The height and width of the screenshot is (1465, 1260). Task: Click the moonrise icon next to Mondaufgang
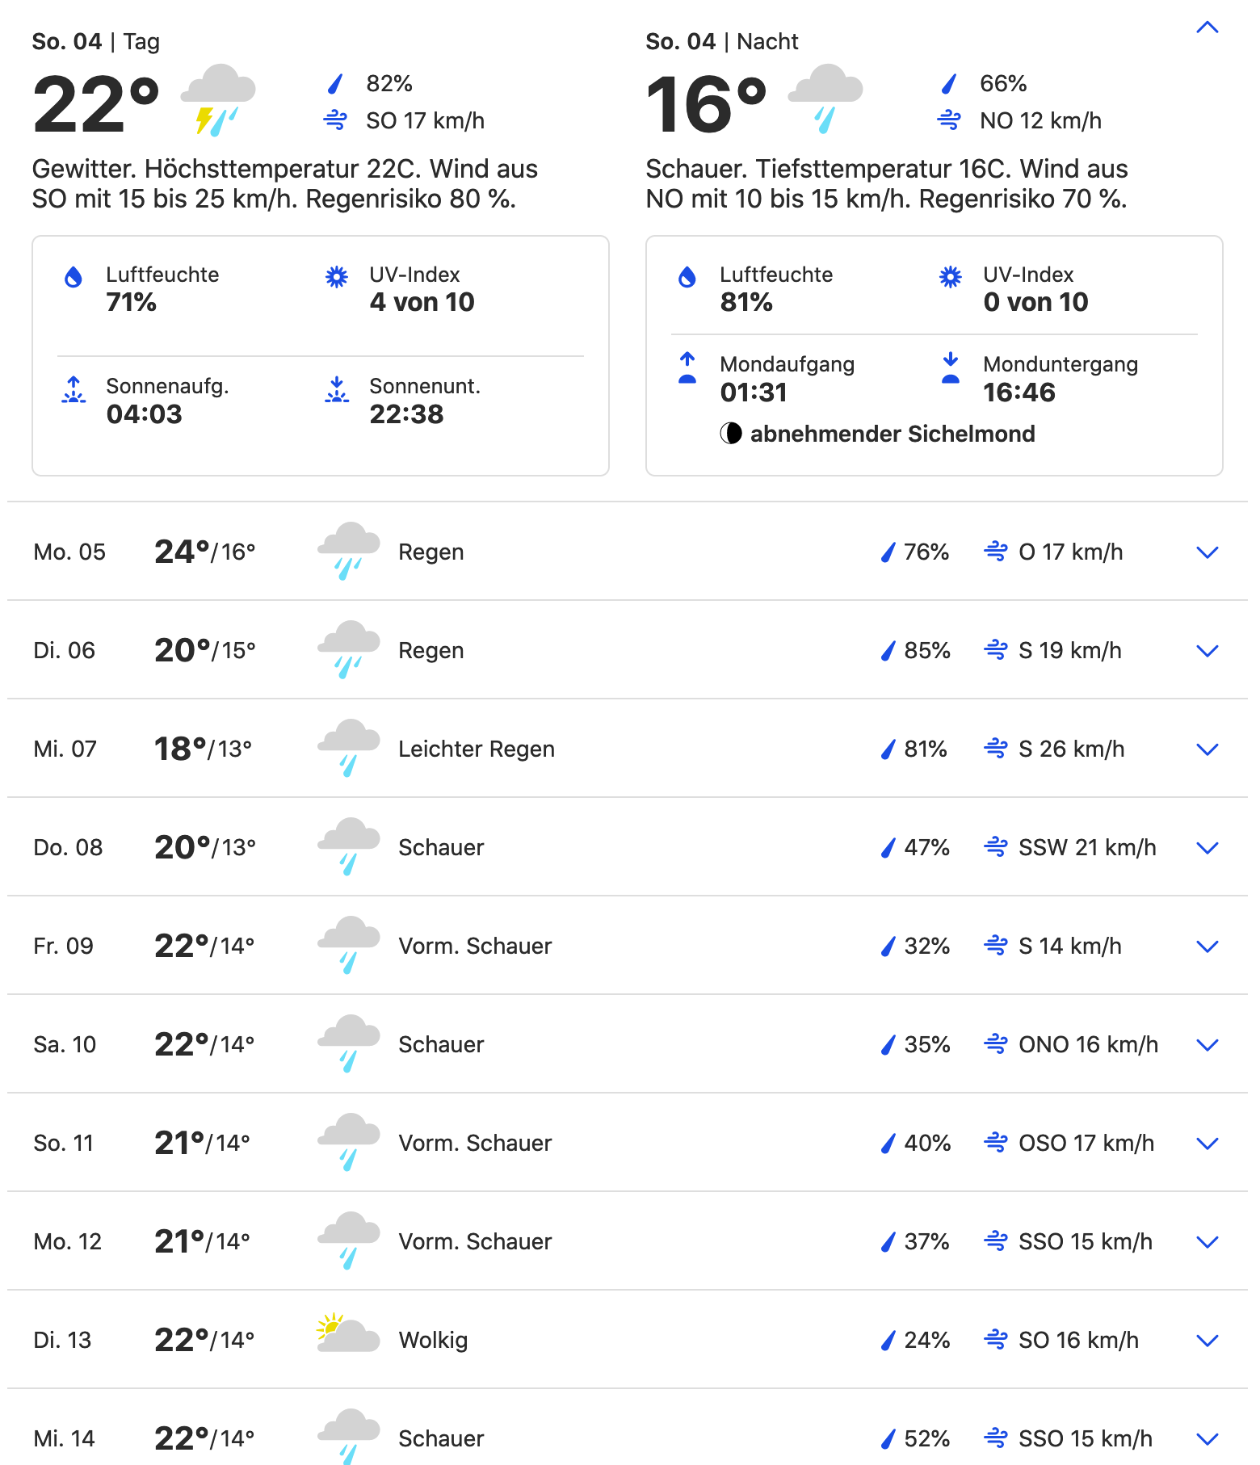pyautogui.click(x=687, y=367)
